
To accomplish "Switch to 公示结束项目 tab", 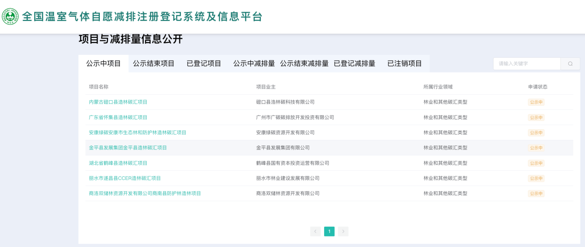I will pos(154,64).
